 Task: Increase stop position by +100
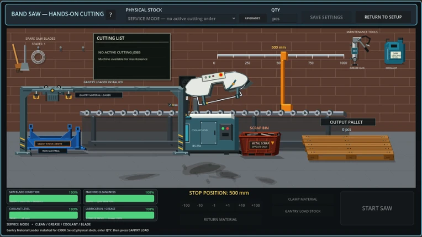(256, 206)
